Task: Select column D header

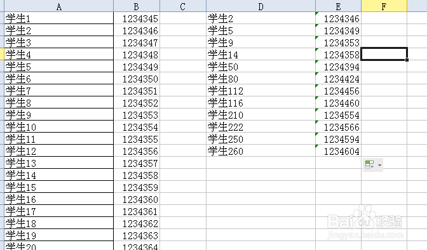Action: tap(261, 6)
